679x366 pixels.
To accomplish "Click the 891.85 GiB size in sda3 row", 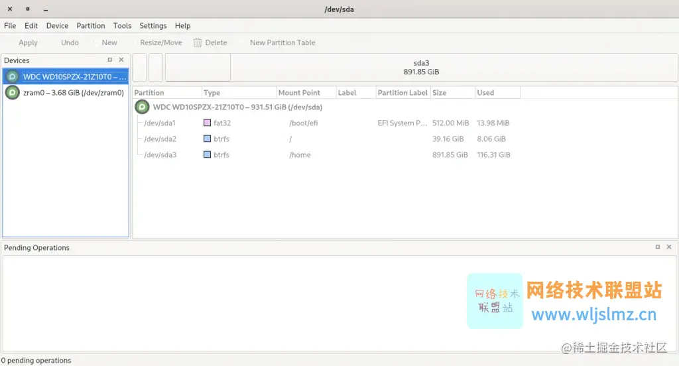I will pos(450,154).
